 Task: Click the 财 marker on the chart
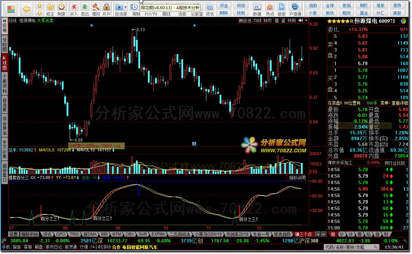pos(194,144)
